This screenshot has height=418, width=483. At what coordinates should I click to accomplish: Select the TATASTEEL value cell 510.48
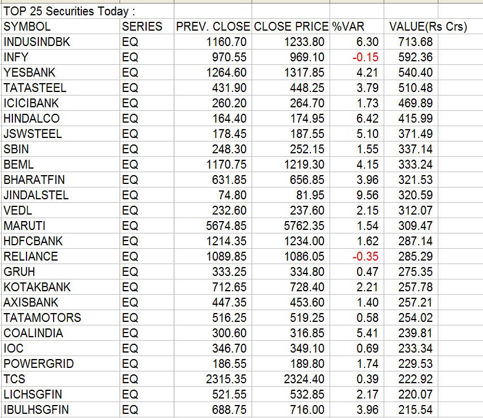(415, 88)
